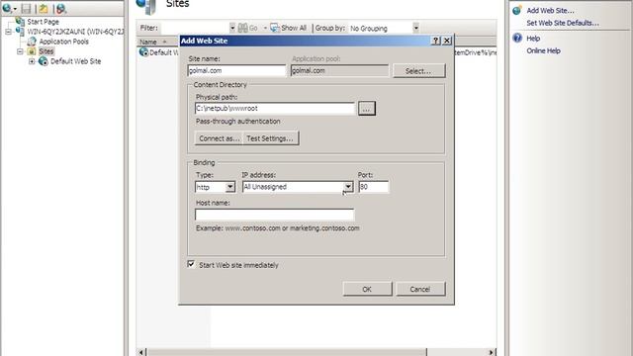Open Application Pools in the tree
The height and width of the screenshot is (356, 633).
tap(63, 42)
